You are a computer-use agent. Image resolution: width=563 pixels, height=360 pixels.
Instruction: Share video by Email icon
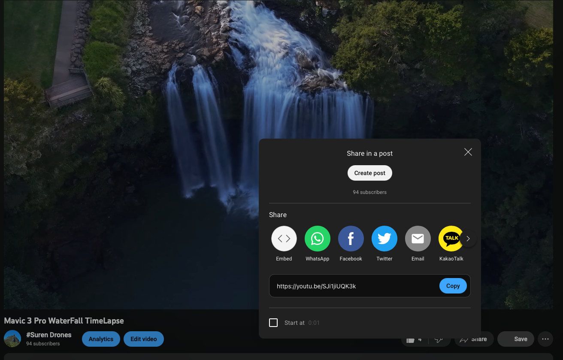click(418, 239)
